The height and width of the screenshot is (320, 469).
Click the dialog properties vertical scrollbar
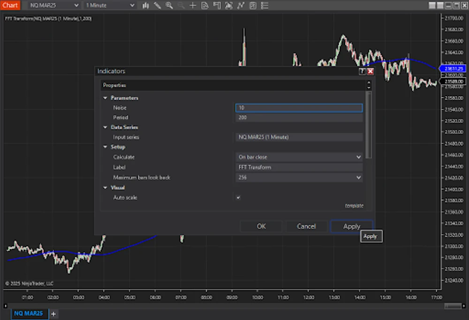click(369, 124)
